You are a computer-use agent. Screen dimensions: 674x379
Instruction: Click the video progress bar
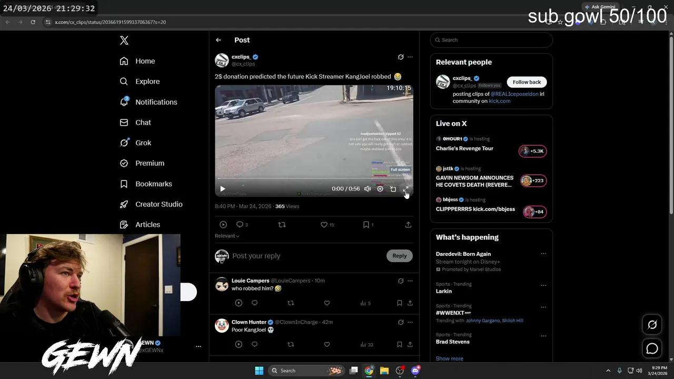pos(314,179)
